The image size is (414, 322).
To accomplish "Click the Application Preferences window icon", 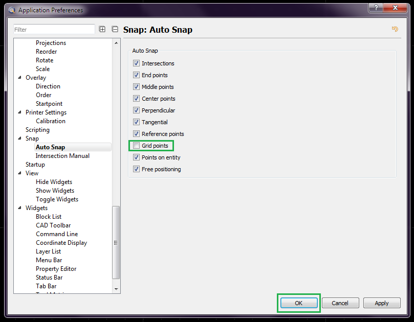I will (x=12, y=10).
